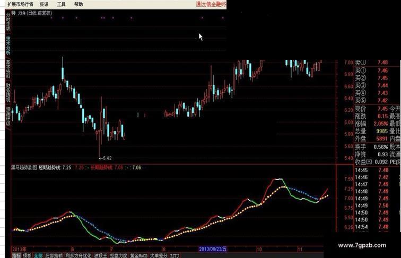The width and height of the screenshot is (401, 258).
Task: Click the 14:47 trade tick row
Action: coord(372,184)
